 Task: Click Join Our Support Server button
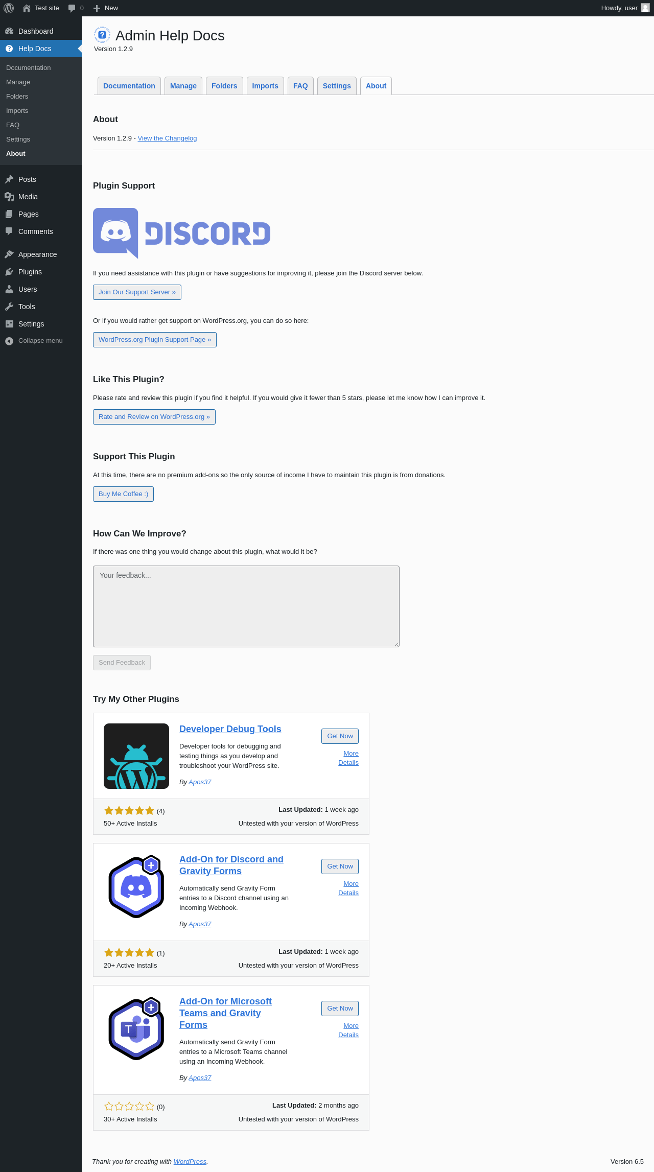[137, 292]
